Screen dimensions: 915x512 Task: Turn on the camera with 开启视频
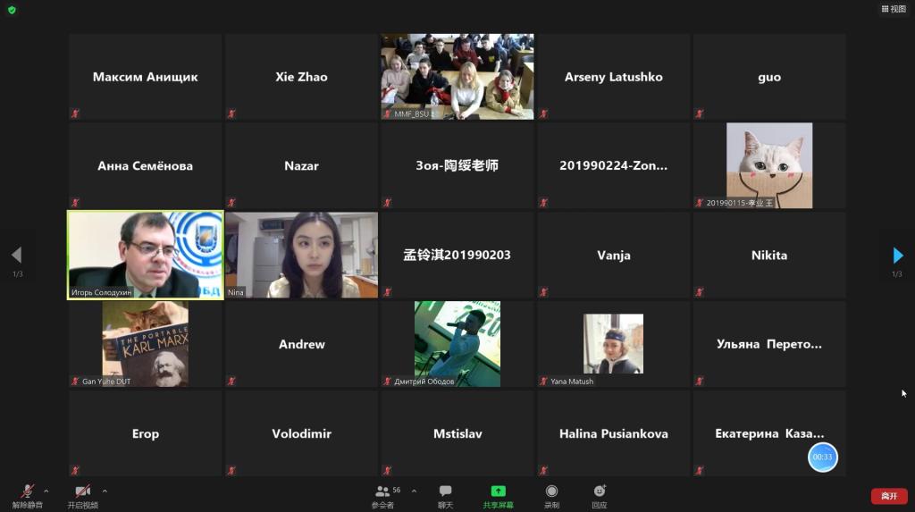(82, 491)
